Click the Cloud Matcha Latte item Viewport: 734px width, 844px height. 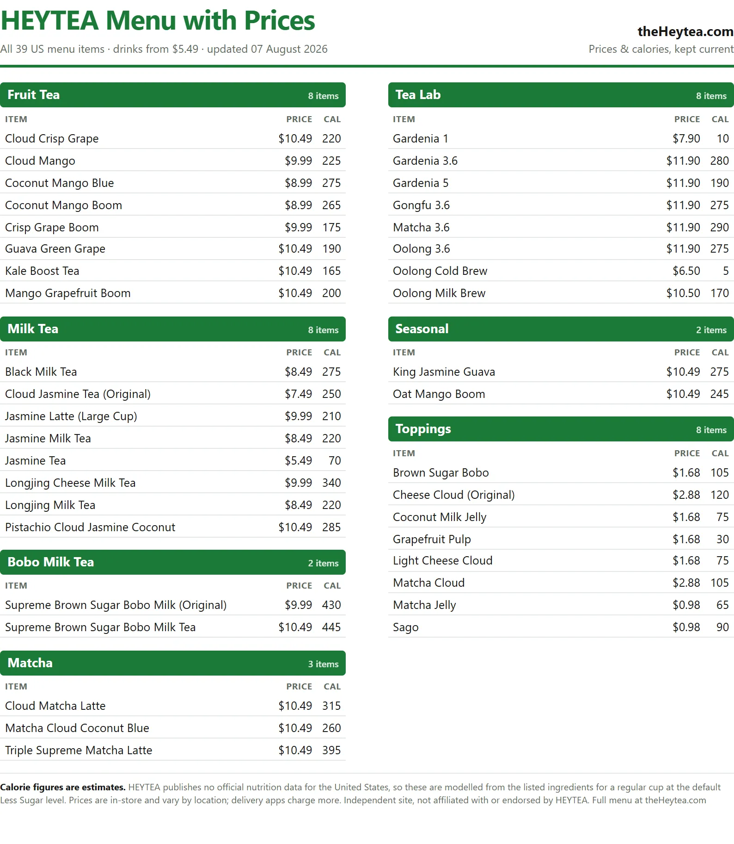pyautogui.click(x=173, y=706)
